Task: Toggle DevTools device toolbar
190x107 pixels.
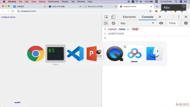Action: pos(113,17)
